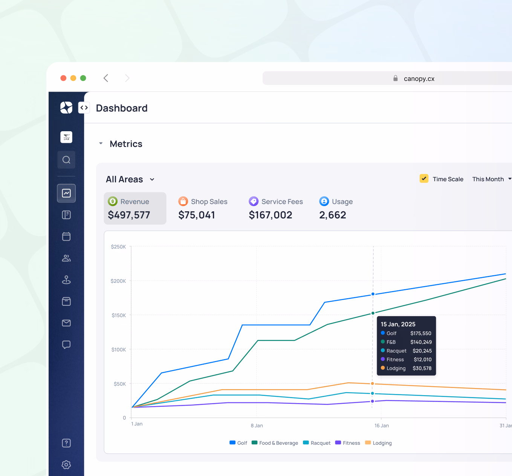
Task: Toggle the Time Scale checkbox
Action: pos(424,179)
